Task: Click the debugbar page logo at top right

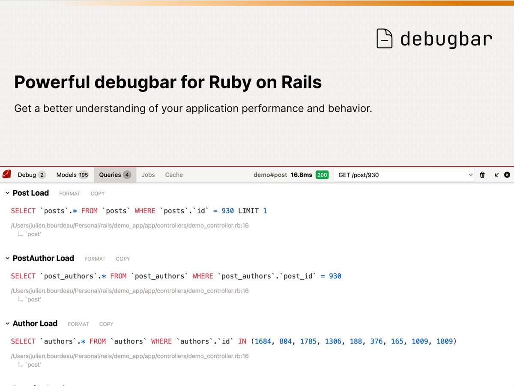Action: [384, 38]
